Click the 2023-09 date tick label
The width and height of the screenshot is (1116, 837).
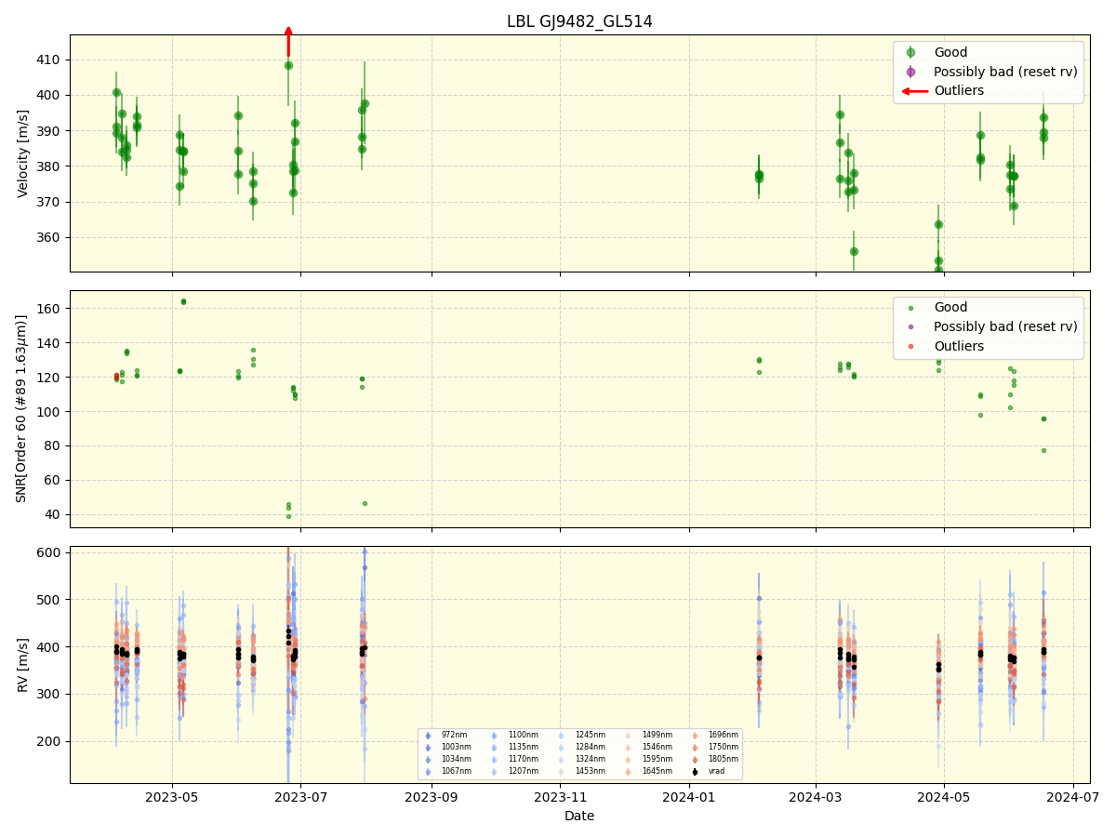[432, 797]
